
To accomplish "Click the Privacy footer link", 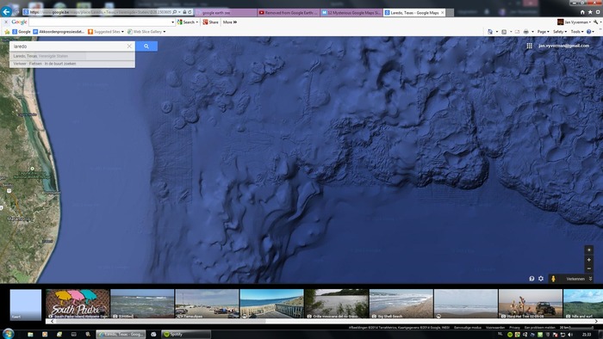I will tap(514, 328).
